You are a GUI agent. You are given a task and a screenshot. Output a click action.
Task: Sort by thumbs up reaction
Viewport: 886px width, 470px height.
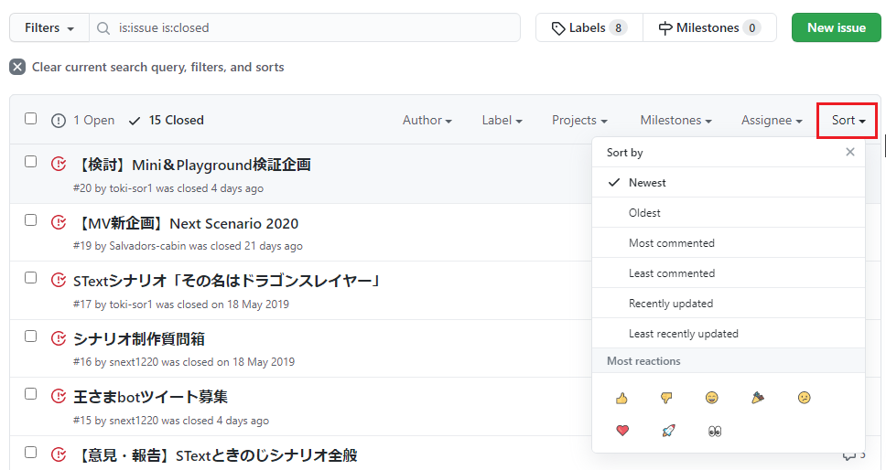click(621, 399)
